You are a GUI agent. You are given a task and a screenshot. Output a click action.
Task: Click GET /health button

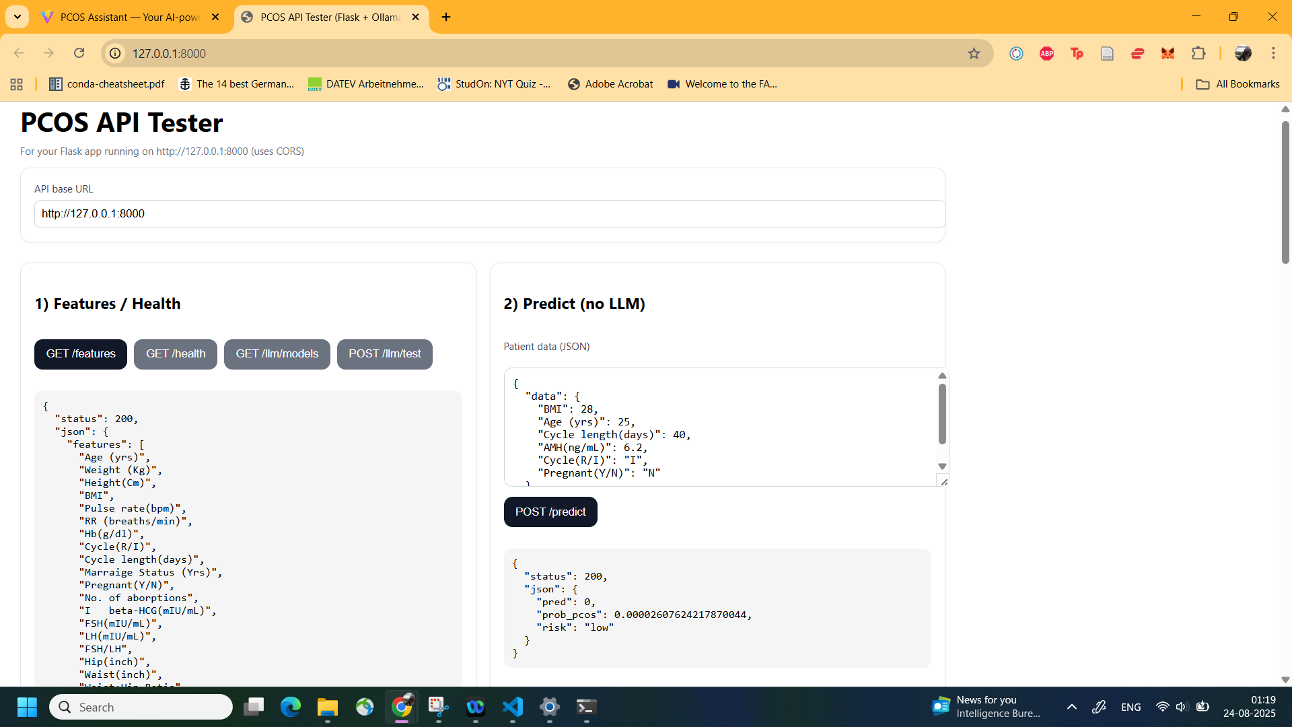coord(176,354)
